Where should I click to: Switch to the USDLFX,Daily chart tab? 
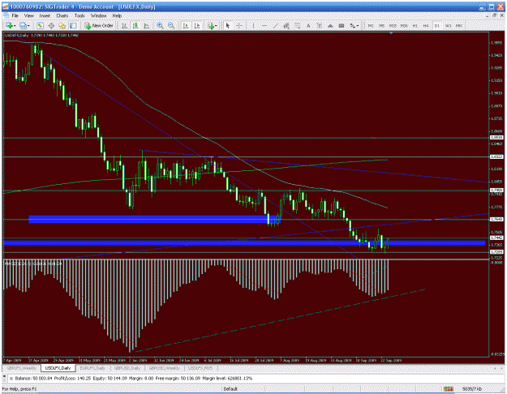[x=58, y=368]
